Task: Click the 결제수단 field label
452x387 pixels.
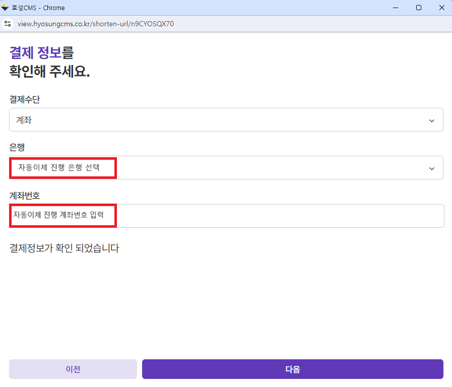Action: tap(24, 99)
